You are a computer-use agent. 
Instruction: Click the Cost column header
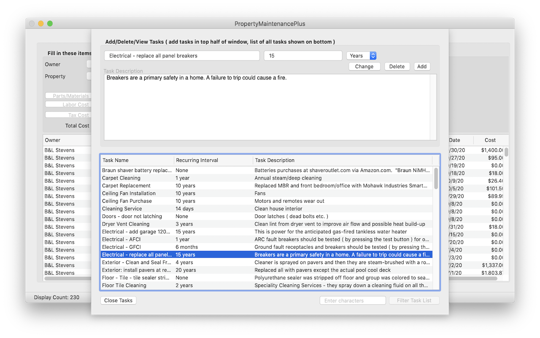pos(490,140)
